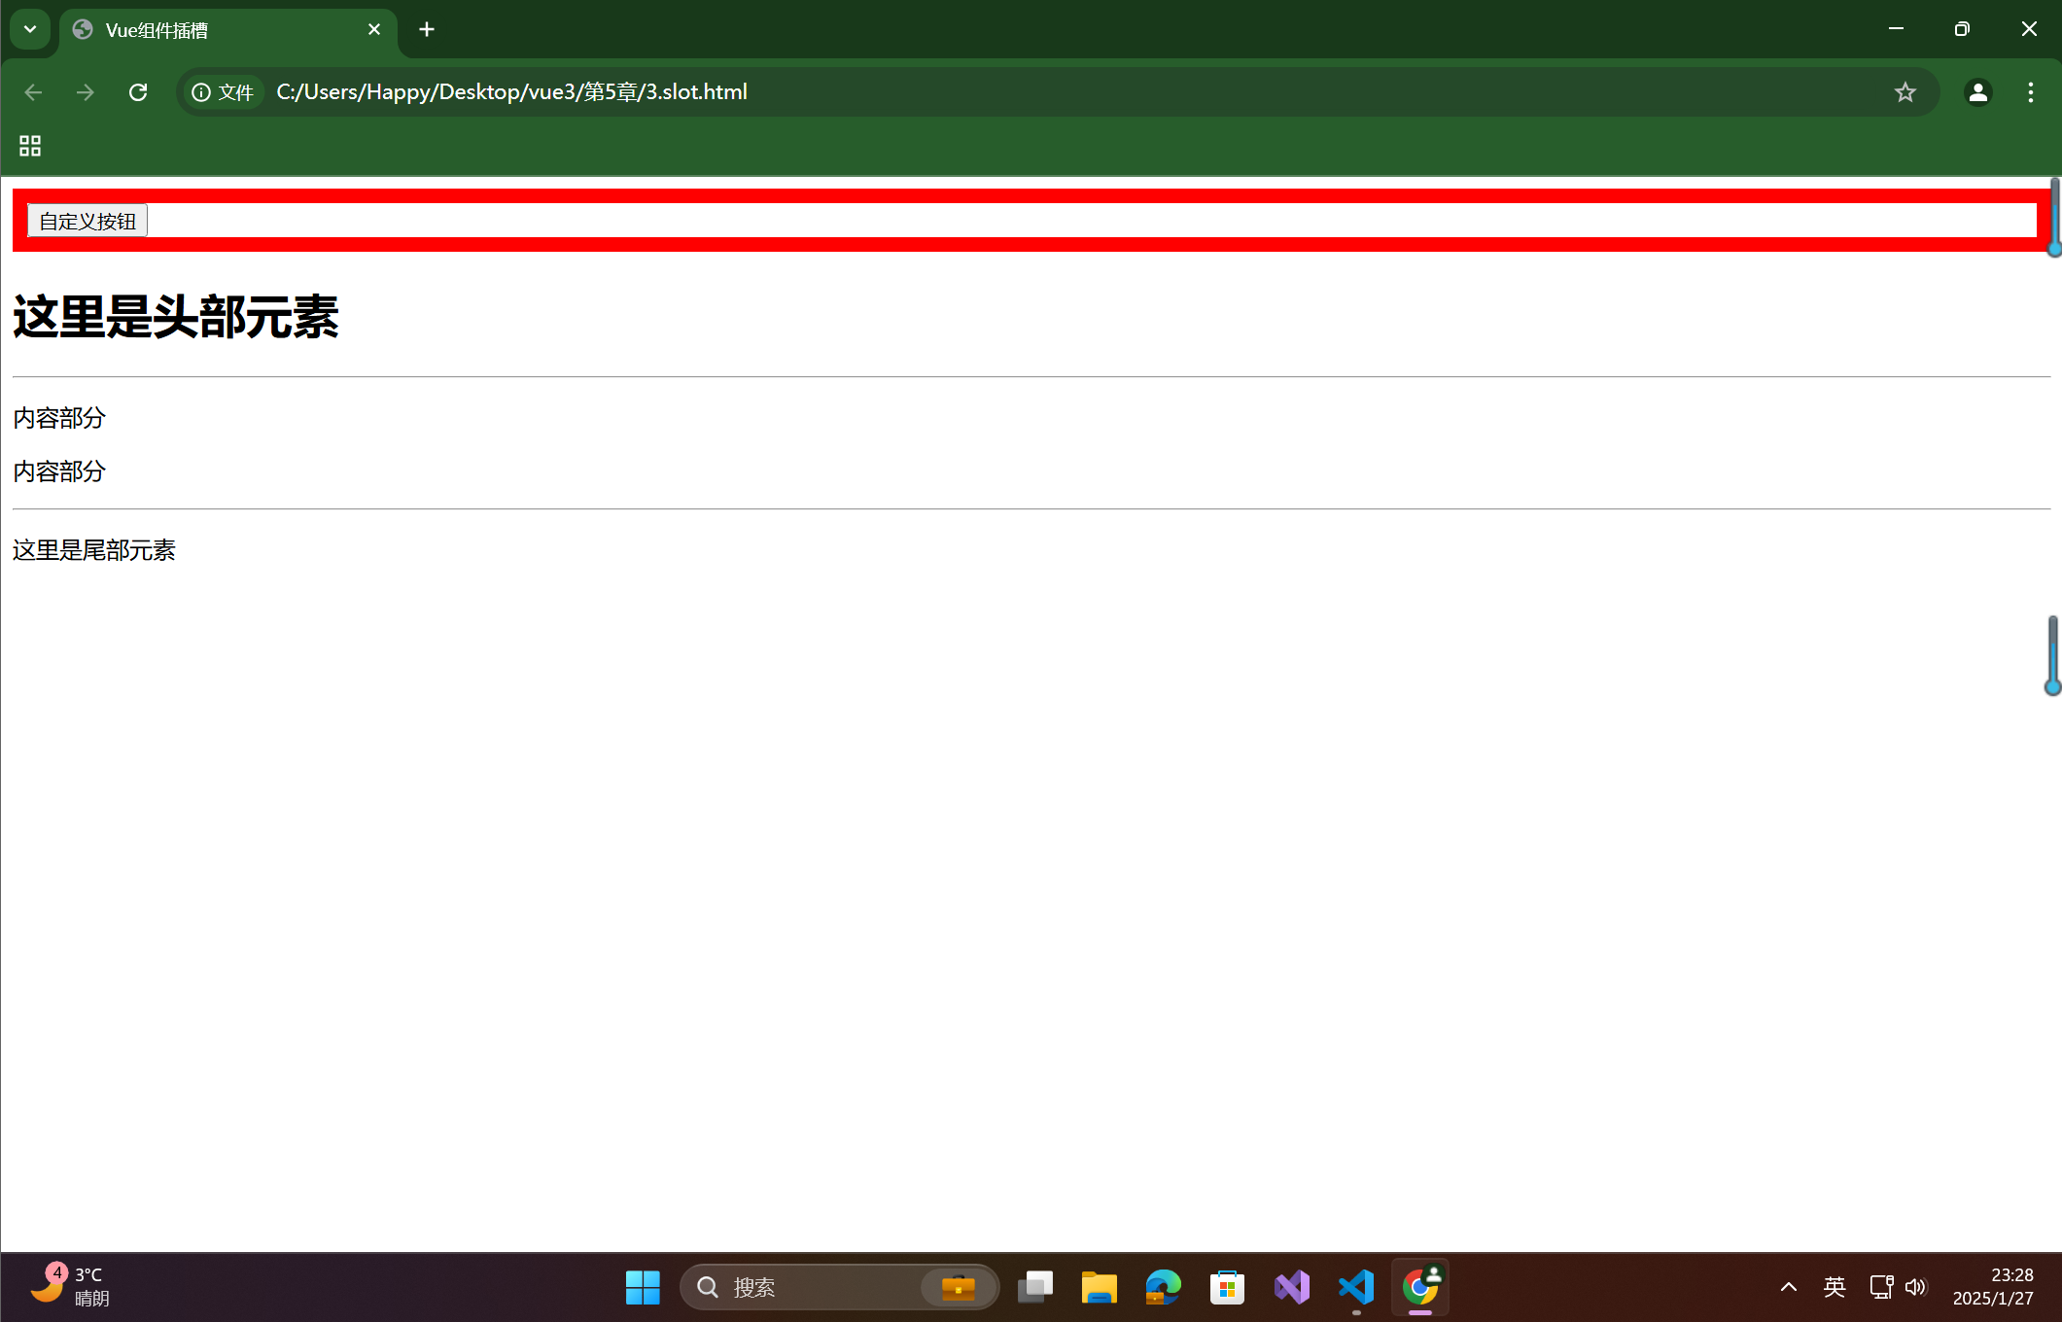Open Microsoft Edge from taskbar
Viewport: 2062px width, 1322px height.
[1163, 1287]
